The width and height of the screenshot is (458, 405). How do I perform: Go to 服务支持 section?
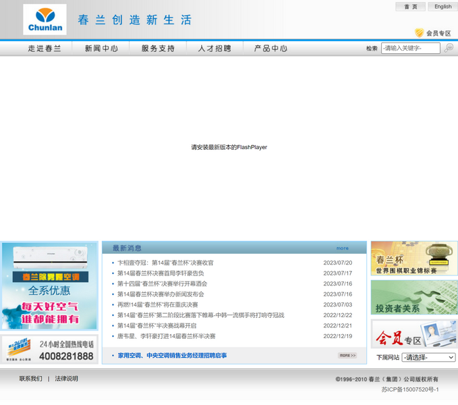[158, 49]
